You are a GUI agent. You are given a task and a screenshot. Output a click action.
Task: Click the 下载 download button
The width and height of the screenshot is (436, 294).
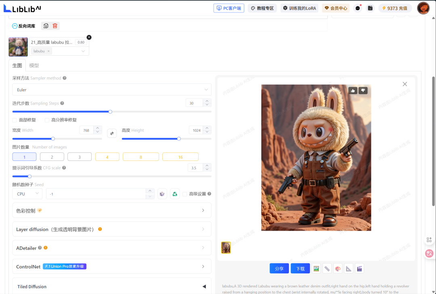tap(300, 269)
